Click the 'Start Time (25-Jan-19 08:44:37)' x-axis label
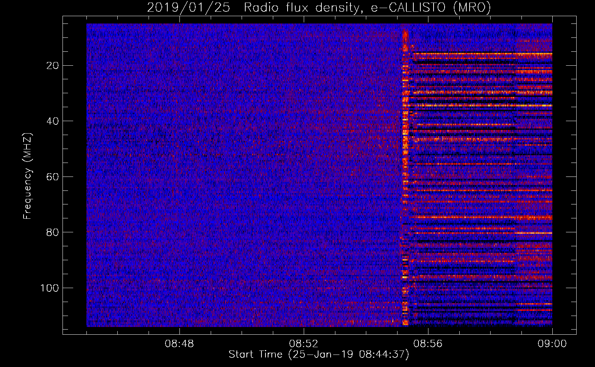Screen dimensions: 595x367 click(x=319, y=355)
